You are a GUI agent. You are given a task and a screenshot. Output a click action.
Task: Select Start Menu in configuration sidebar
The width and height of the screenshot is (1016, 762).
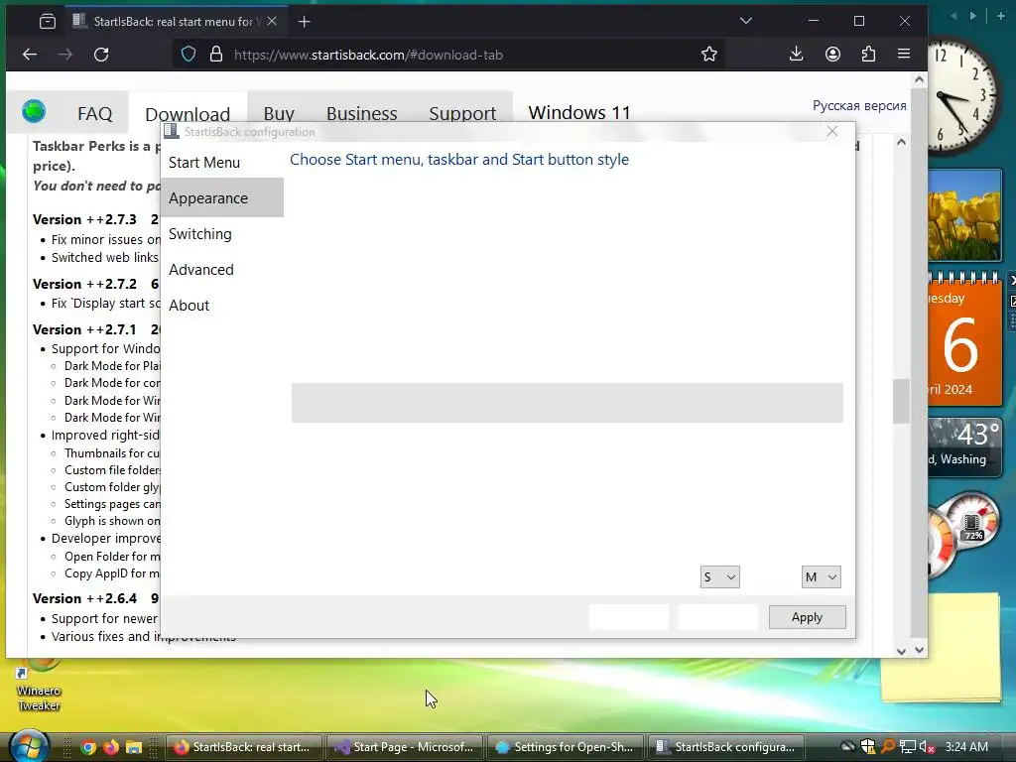coord(222,163)
